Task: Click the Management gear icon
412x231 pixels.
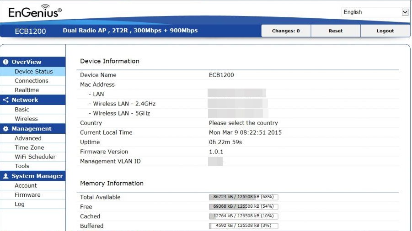Action: 6,129
